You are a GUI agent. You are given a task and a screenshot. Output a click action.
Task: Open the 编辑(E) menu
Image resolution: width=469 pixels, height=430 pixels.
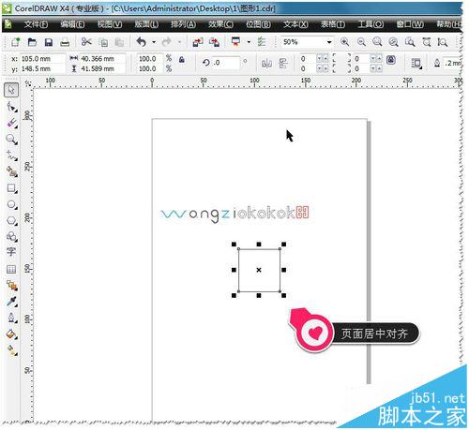(x=72, y=24)
